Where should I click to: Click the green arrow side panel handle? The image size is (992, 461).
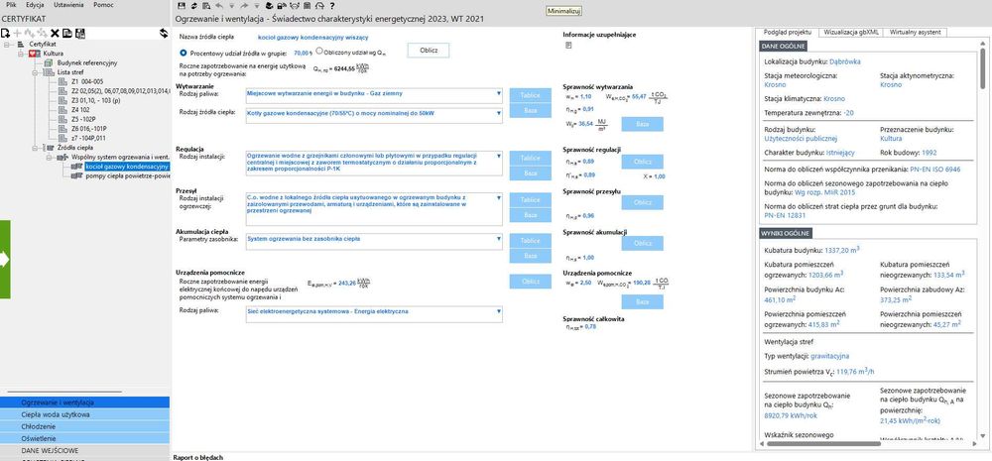pos(5,260)
